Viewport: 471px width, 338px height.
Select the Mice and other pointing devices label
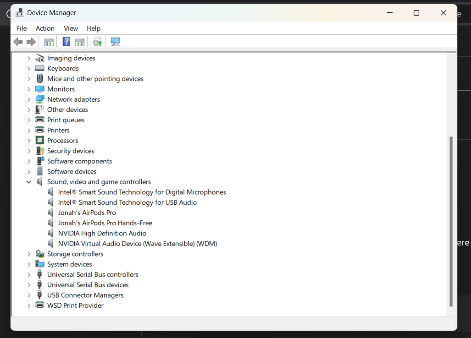(x=95, y=79)
